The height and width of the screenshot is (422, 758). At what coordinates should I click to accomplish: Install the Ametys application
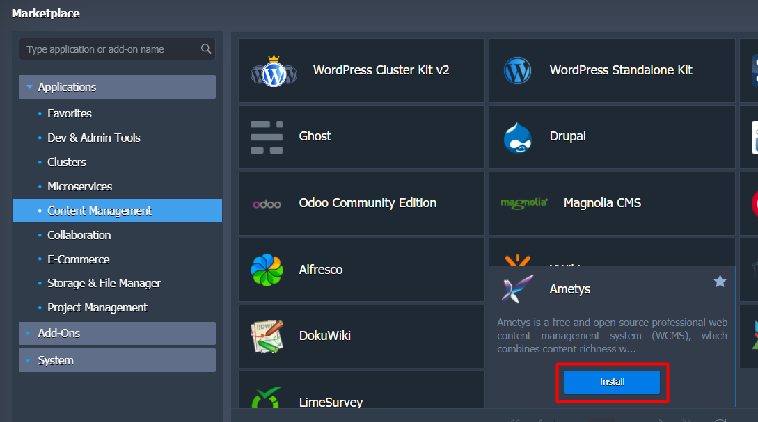[x=612, y=382]
